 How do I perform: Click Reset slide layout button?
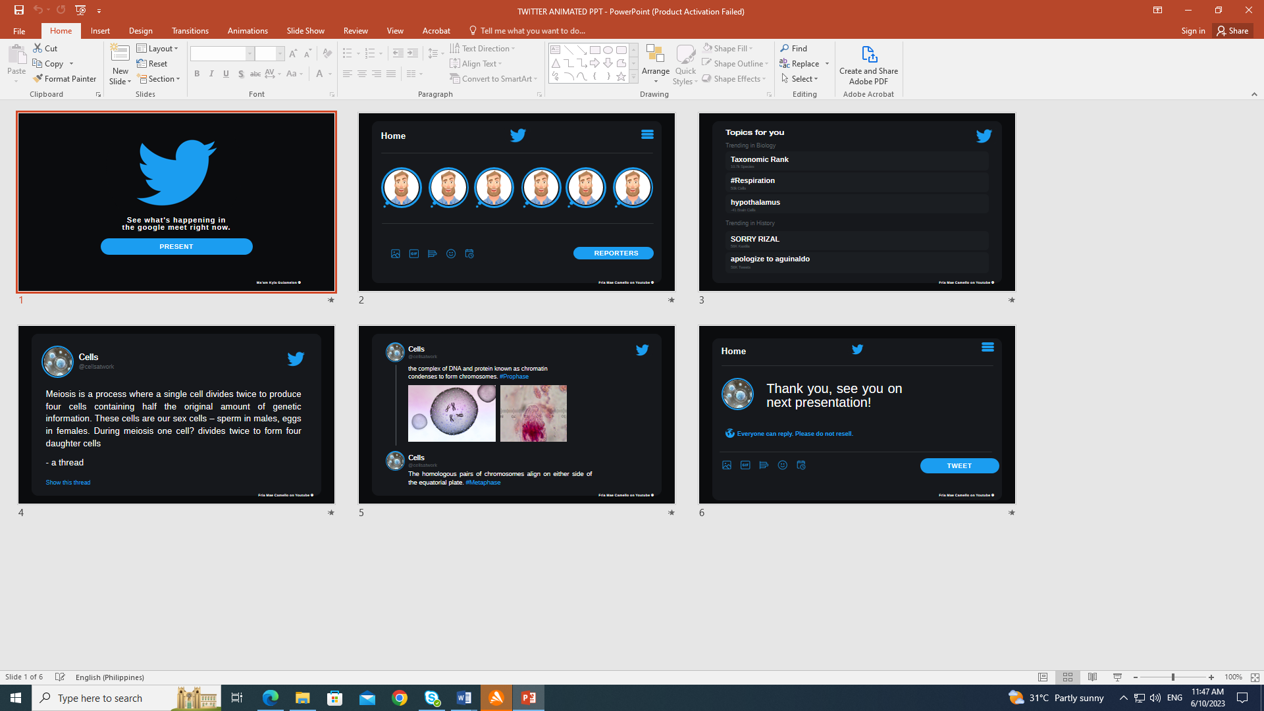point(152,63)
